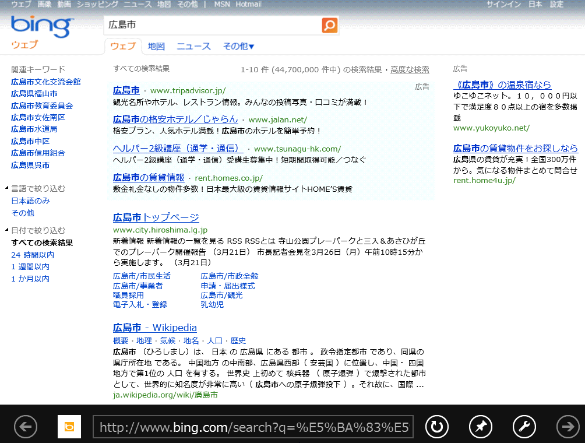Image resolution: width=585 pixels, height=443 pixels.
Task: Jump to Wikipedia 概要 section link
Action: pyautogui.click(x=121, y=341)
